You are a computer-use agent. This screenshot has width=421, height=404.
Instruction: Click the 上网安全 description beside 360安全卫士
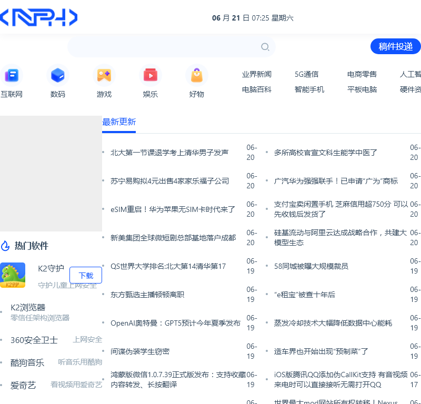click(87, 340)
